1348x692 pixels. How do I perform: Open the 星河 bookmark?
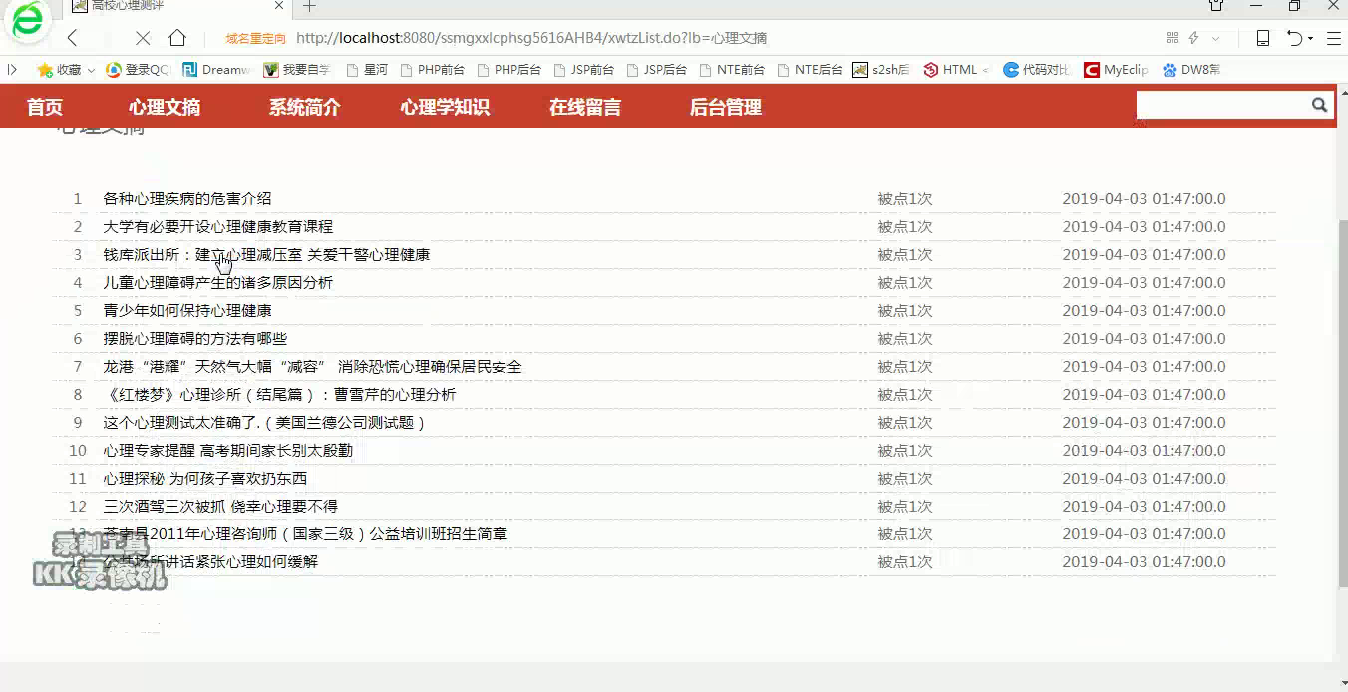click(x=366, y=70)
